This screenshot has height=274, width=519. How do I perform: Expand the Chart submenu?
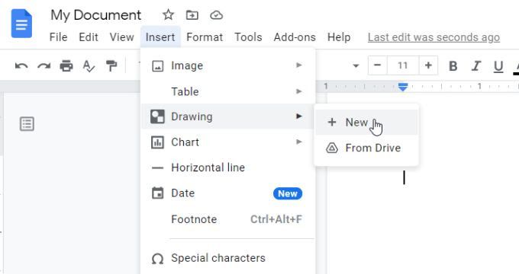[227, 142]
